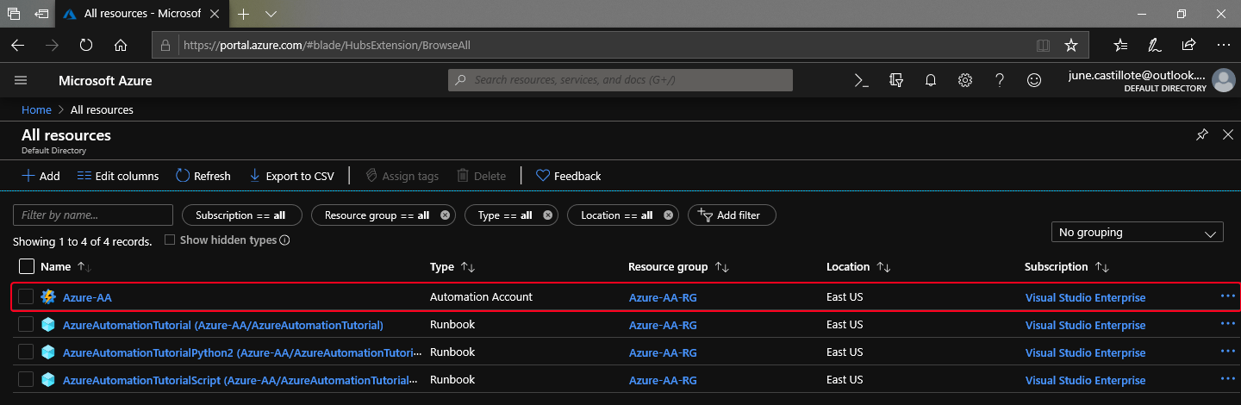Pin the All resources blade
The height and width of the screenshot is (405, 1241).
coord(1202,135)
